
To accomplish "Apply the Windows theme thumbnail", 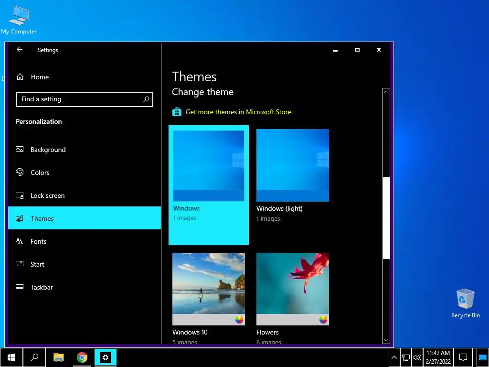I will point(209,166).
